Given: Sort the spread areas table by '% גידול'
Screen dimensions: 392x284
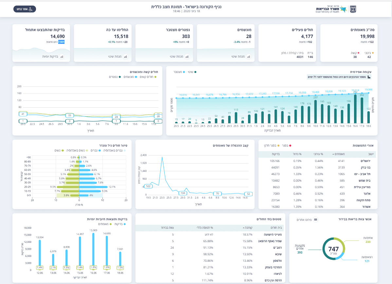Looking at the screenshot, I should point(297,154).
